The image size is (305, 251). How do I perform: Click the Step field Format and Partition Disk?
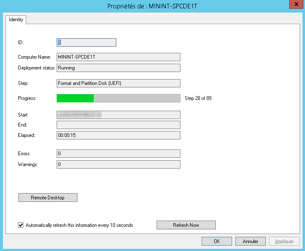118,83
